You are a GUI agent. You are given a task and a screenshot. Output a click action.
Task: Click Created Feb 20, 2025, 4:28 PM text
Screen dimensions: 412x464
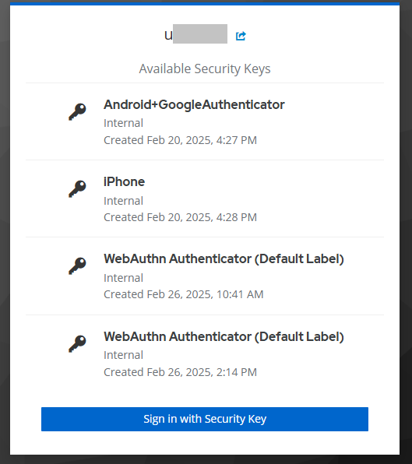click(180, 217)
